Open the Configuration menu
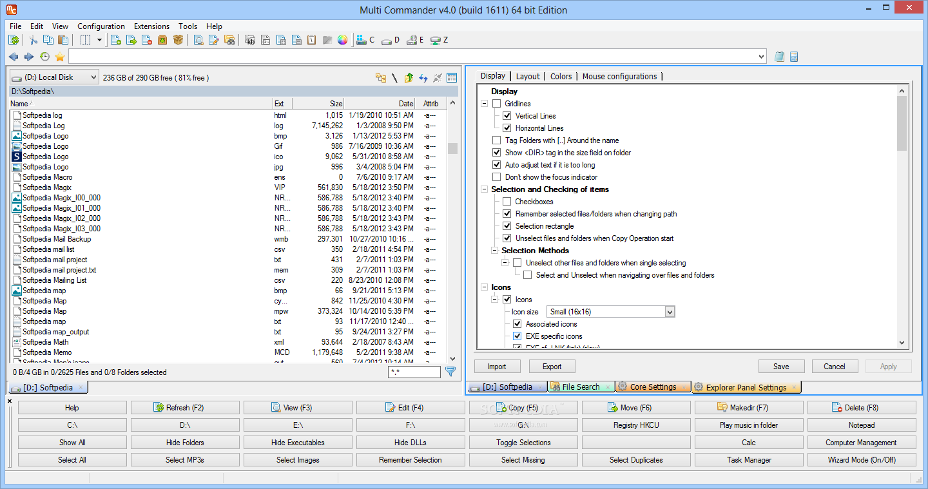This screenshot has height=489, width=928. coord(101,26)
